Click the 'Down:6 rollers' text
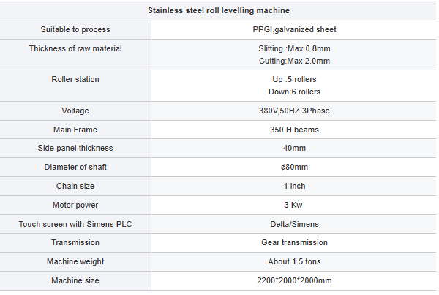Screen dimensions: 439x295 294,92
